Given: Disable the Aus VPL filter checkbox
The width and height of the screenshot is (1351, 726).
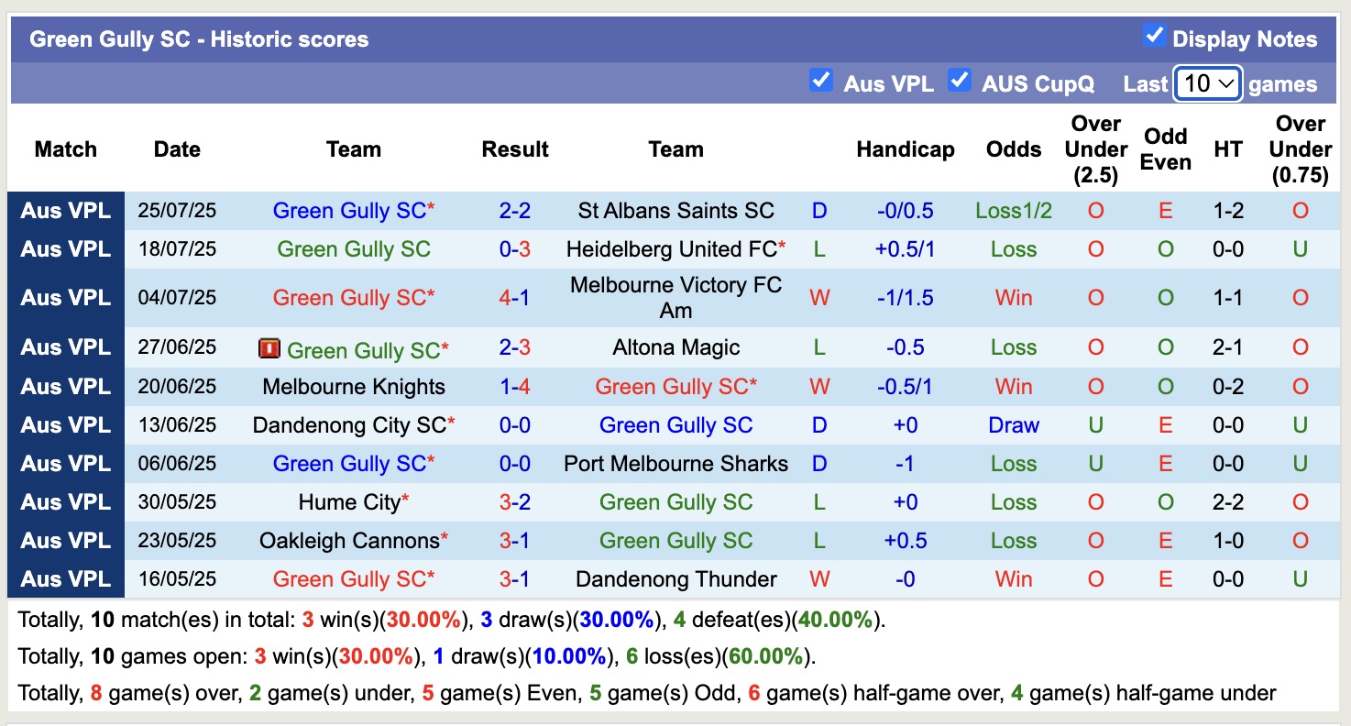Looking at the screenshot, I should 820,82.
